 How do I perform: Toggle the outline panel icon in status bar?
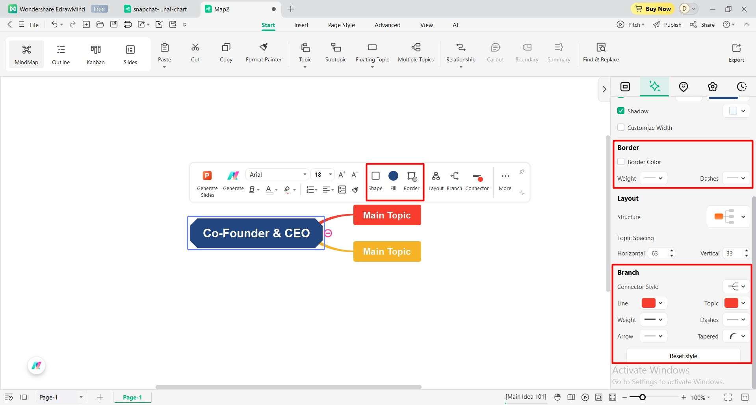click(9, 397)
